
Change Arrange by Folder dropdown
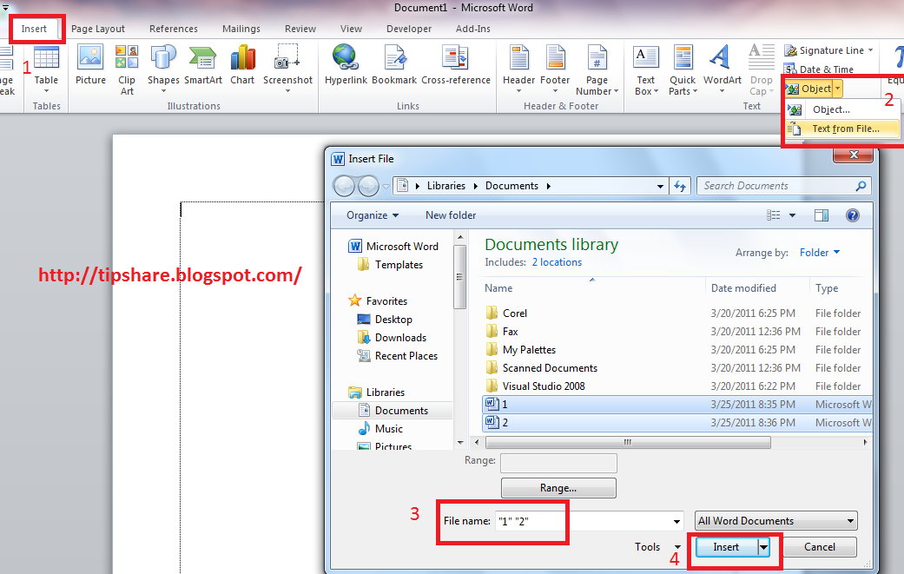pyautogui.click(x=820, y=253)
